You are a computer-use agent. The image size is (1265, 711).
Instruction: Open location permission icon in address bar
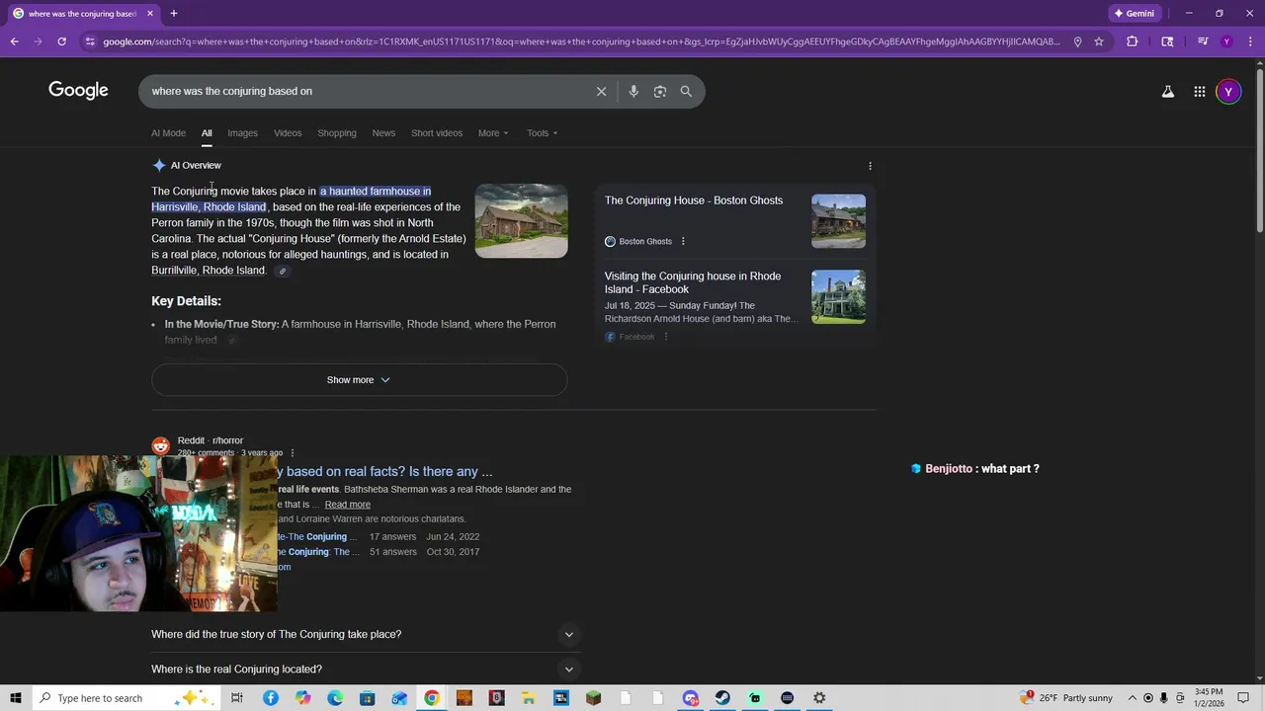(1077, 41)
